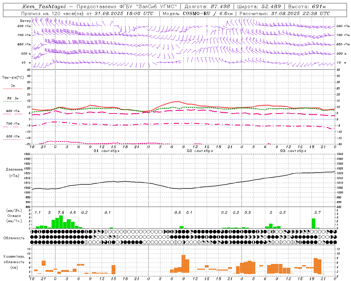This screenshot has height=281, width=351.
Task: Click the 7.8 precipitation total value
Action: 61,213
